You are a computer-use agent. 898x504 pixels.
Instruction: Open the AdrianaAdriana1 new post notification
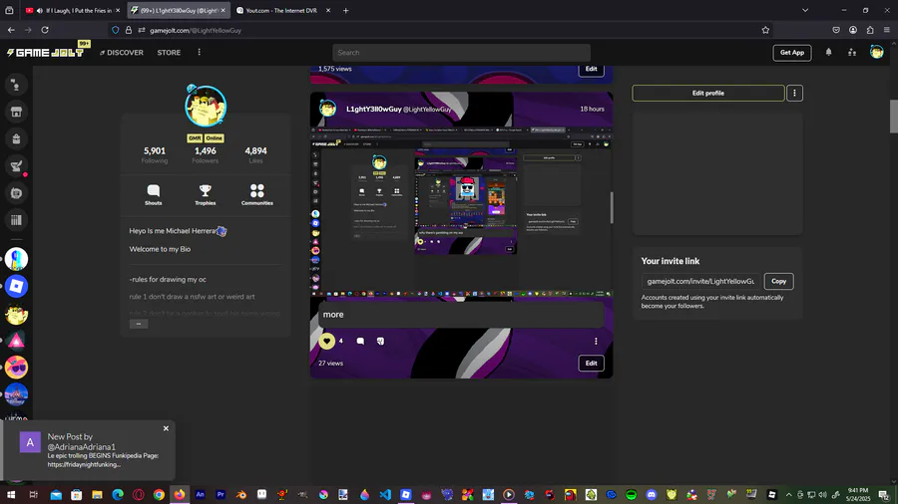click(x=89, y=451)
